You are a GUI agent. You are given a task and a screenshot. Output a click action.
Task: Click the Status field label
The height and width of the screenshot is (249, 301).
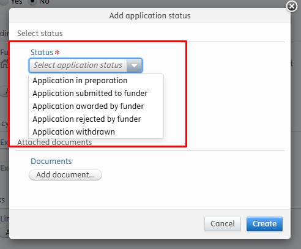pyautogui.click(x=42, y=53)
